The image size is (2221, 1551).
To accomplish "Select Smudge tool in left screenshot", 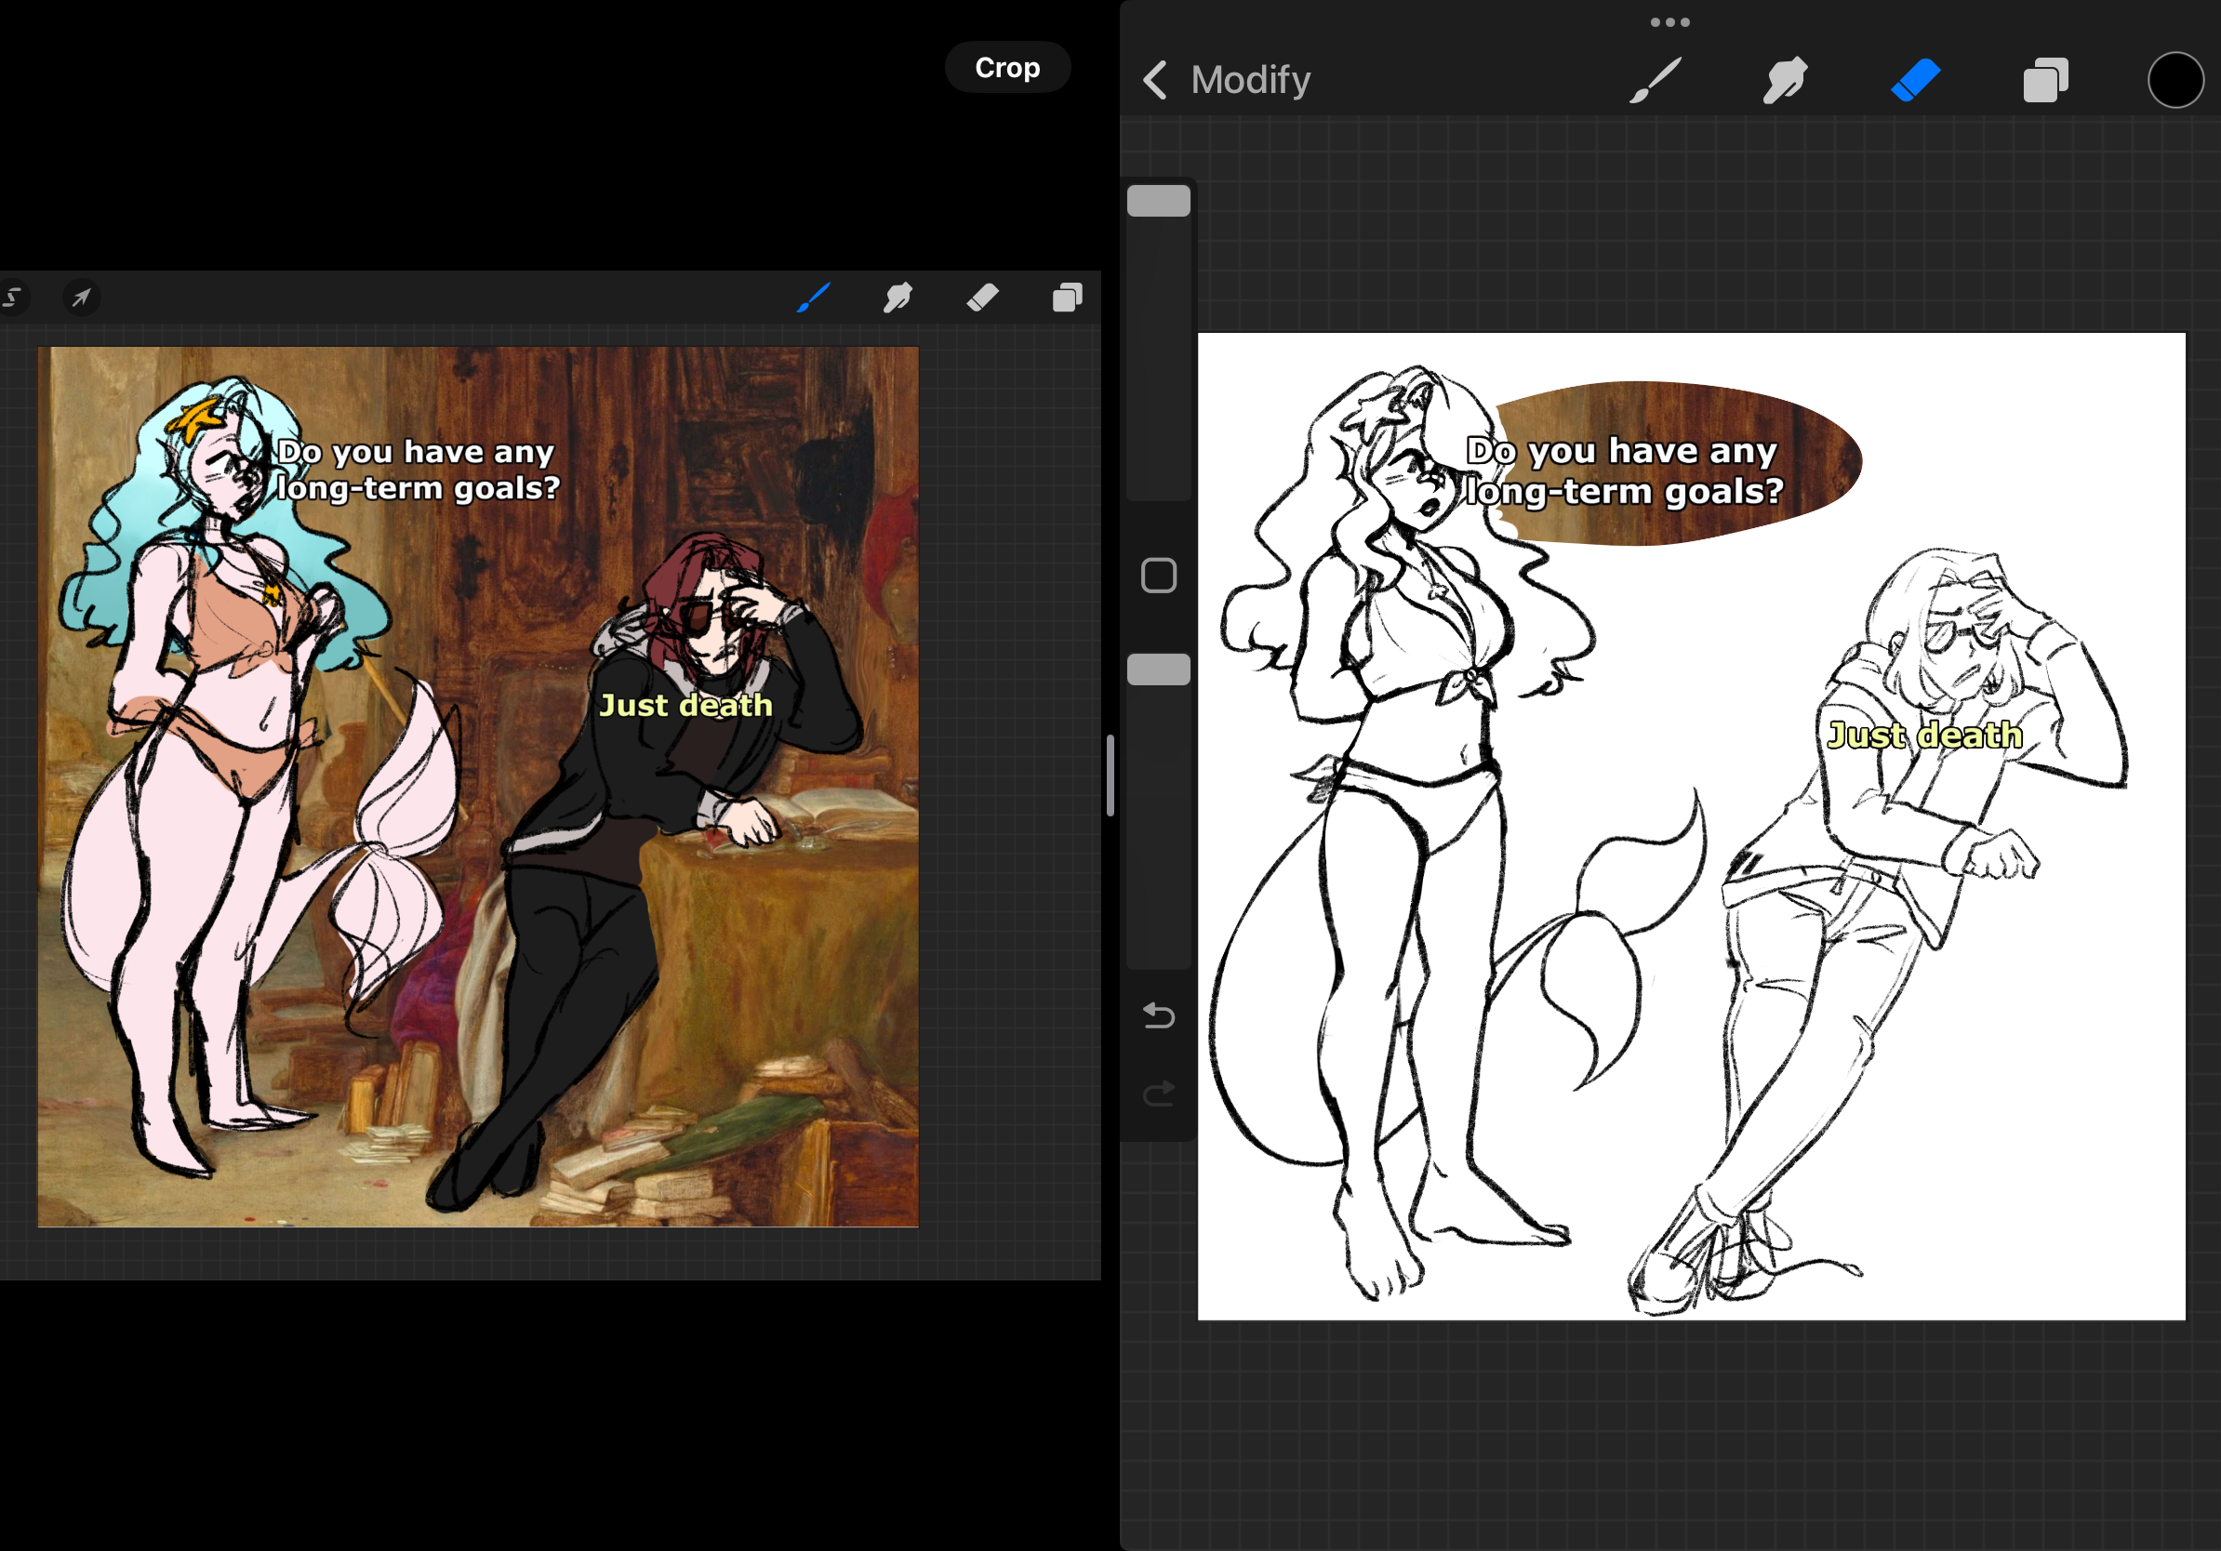I will pos(898,298).
